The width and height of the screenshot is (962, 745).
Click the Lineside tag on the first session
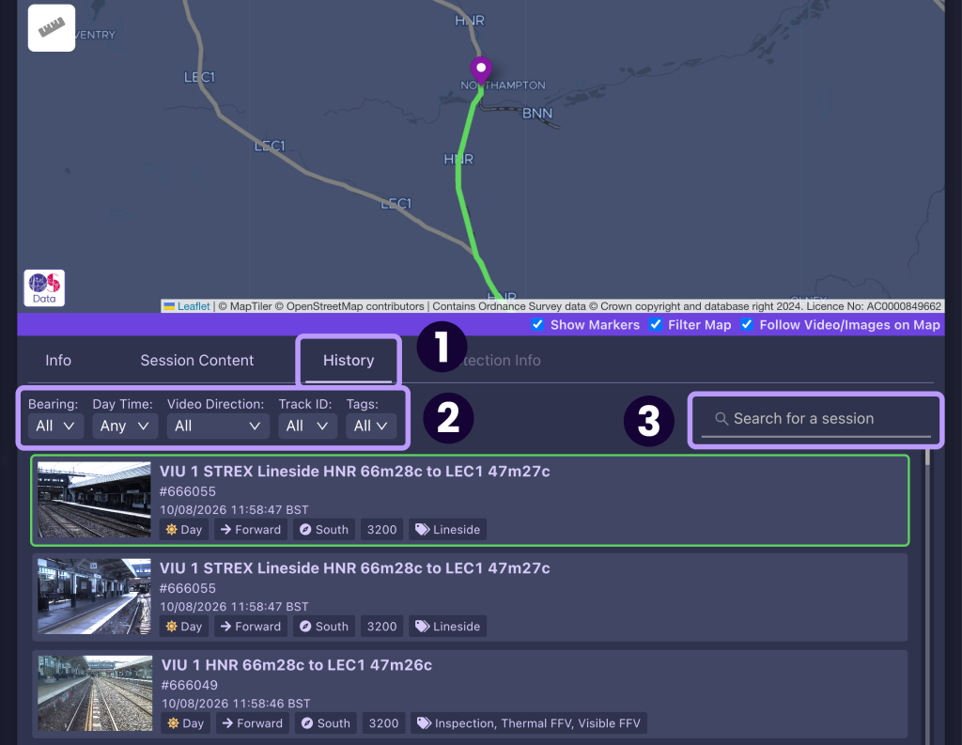pyautogui.click(x=448, y=530)
